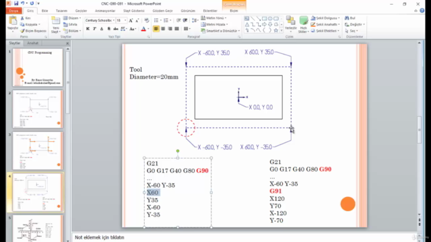Justify text alignment
The height and width of the screenshot is (242, 431).
point(176,29)
